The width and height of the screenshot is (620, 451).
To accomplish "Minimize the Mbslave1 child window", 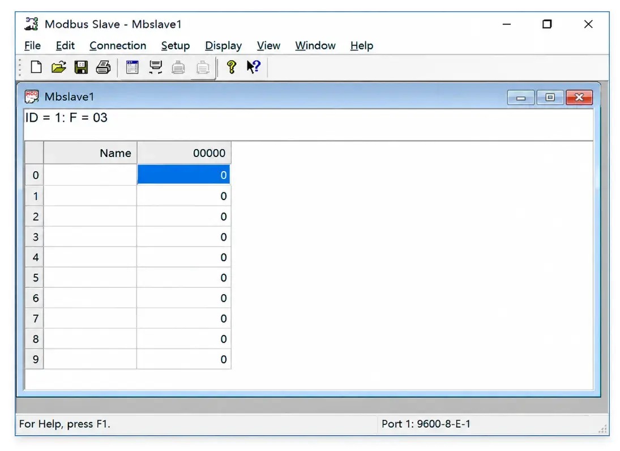I will 521,97.
